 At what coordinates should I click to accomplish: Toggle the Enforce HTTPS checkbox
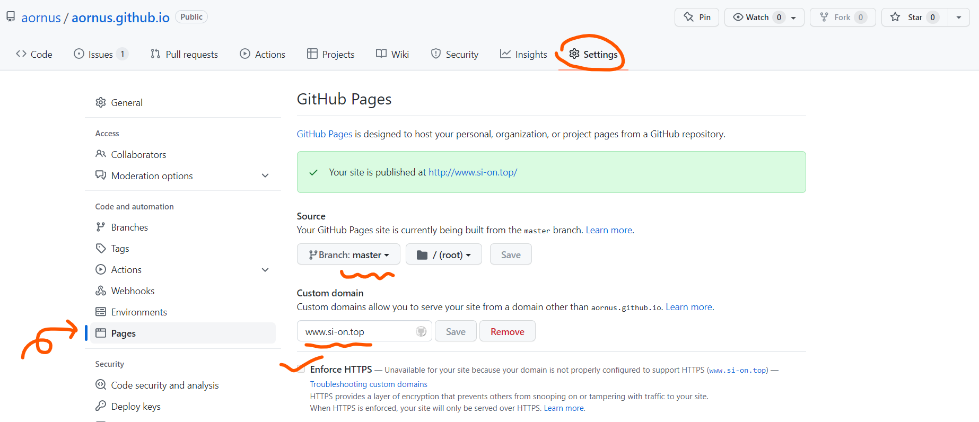301,370
